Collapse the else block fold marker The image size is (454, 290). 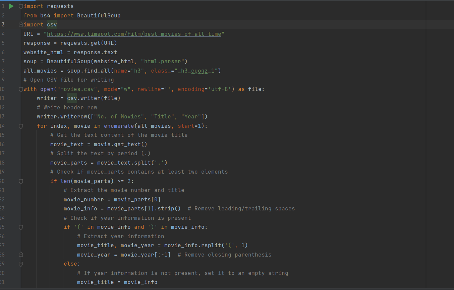click(x=21, y=264)
